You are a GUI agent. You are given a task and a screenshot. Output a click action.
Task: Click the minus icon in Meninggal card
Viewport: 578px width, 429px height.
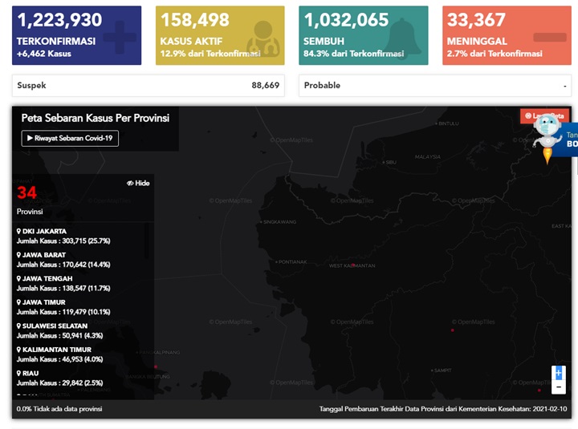coord(550,37)
